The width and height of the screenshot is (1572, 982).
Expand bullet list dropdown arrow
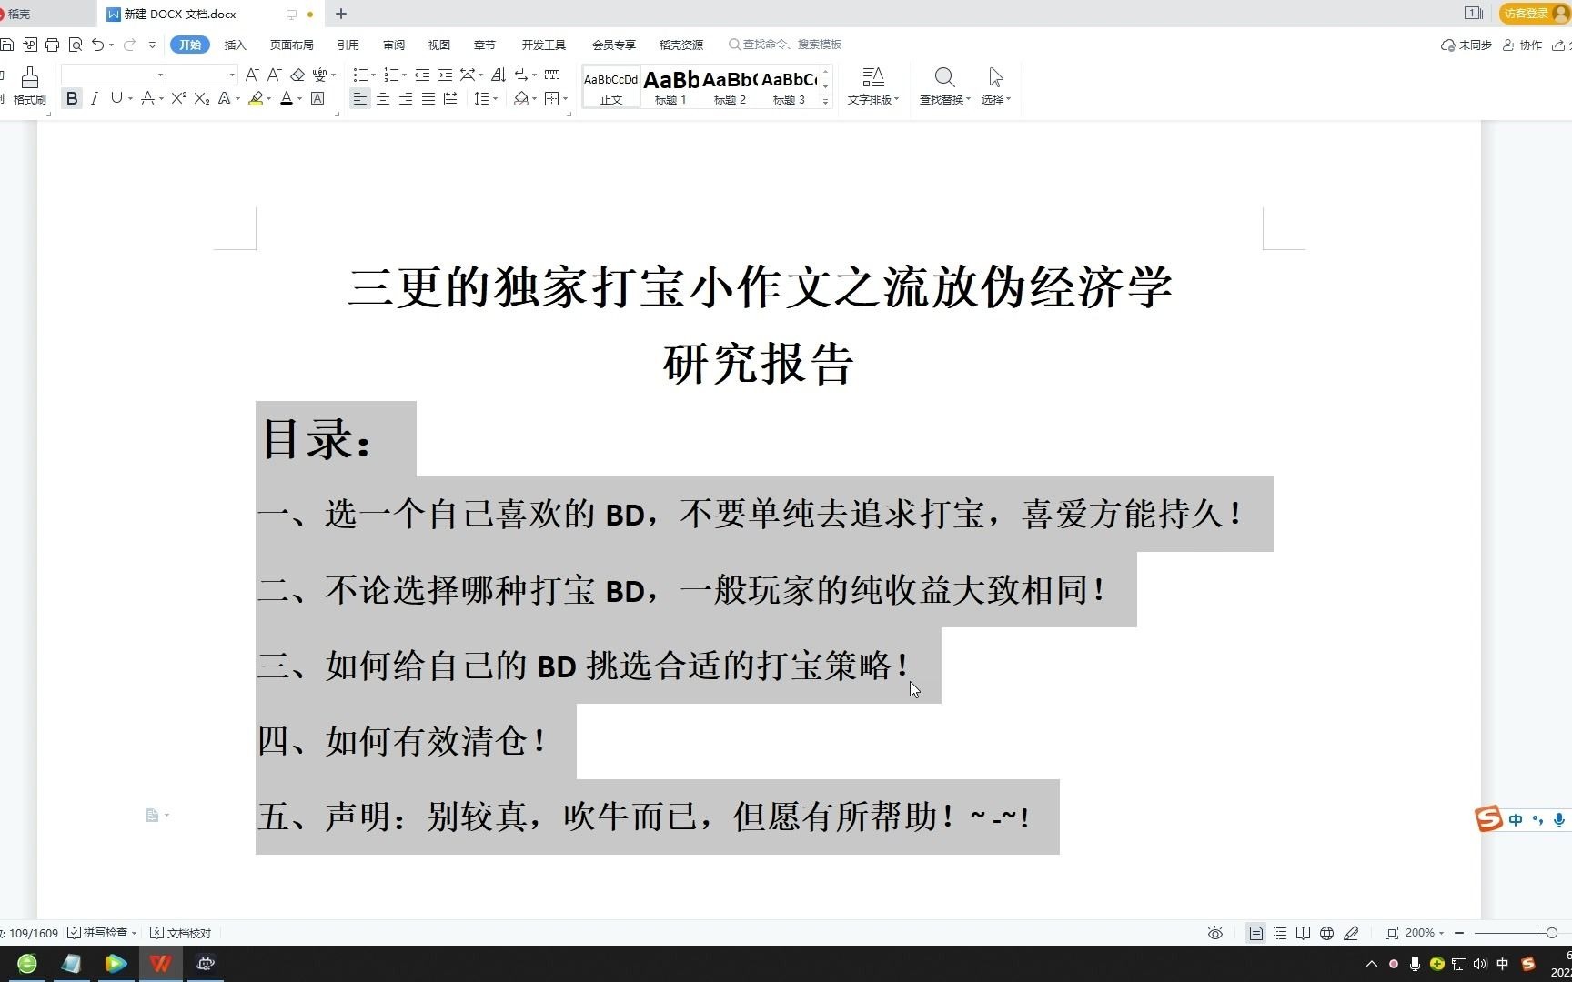click(x=373, y=75)
